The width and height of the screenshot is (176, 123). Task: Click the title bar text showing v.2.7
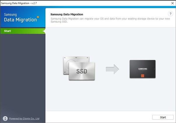[19, 3]
